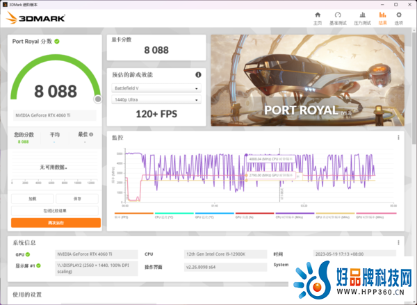Click the 2790.00 MHz GPU tooltip
This screenshot has height=305, width=417.
pos(271,176)
